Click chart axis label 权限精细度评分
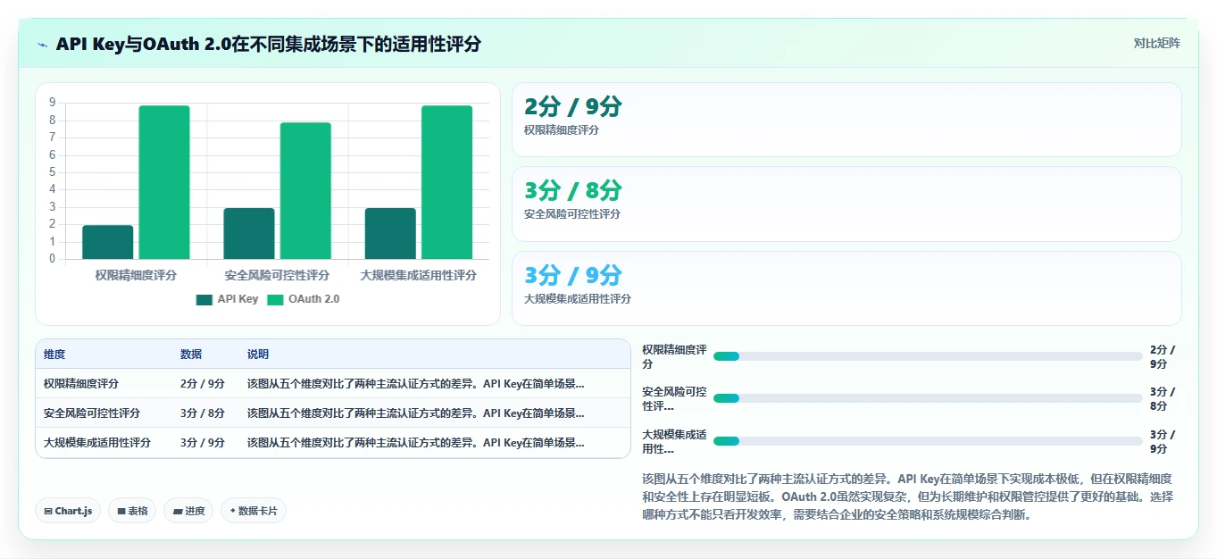The image size is (1217, 559). pos(136,275)
